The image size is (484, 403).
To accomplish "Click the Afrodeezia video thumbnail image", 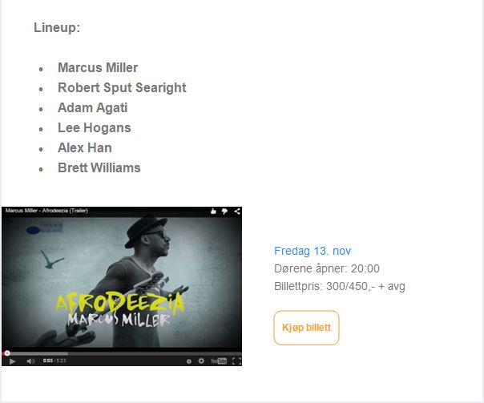I will coord(122,282).
